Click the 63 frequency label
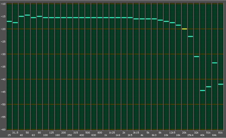This screenshot has width=226, height=138. pos(33,135)
